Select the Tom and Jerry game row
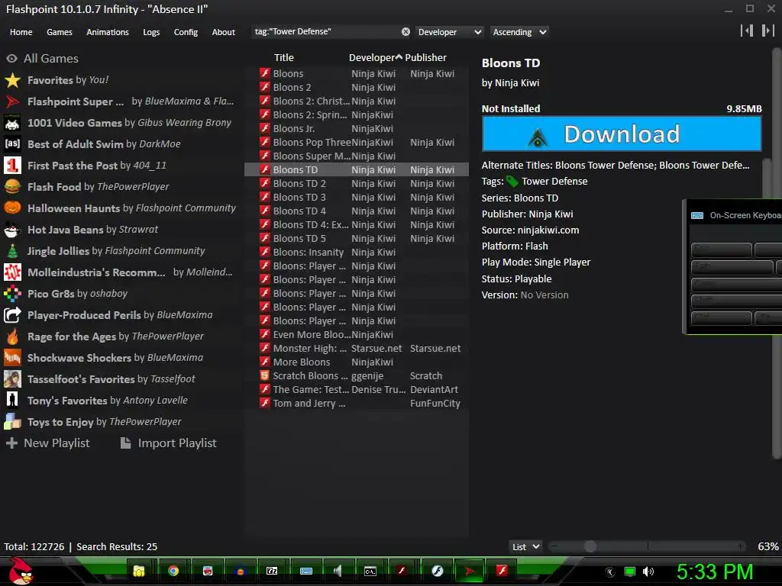Screen dimensions: 782x586 pos(357,404)
